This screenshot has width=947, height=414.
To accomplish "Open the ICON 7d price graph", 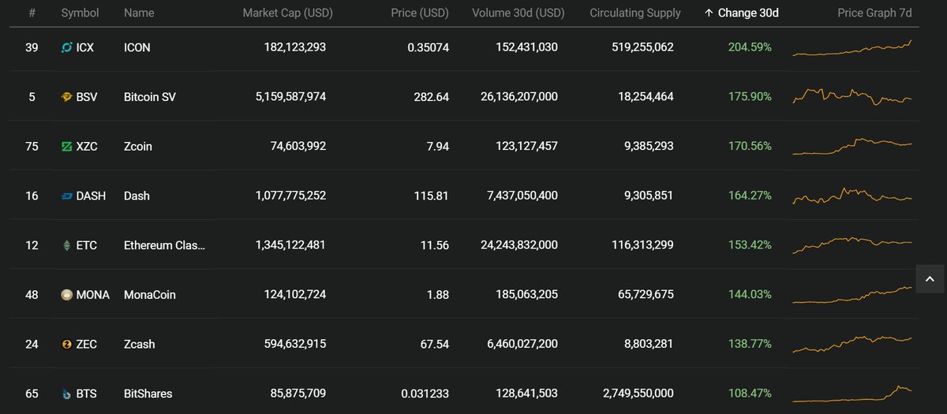I will (852, 47).
